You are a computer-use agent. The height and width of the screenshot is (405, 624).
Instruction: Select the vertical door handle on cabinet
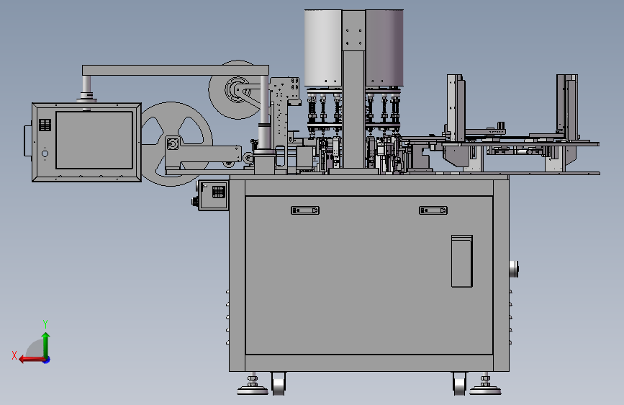(x=461, y=261)
